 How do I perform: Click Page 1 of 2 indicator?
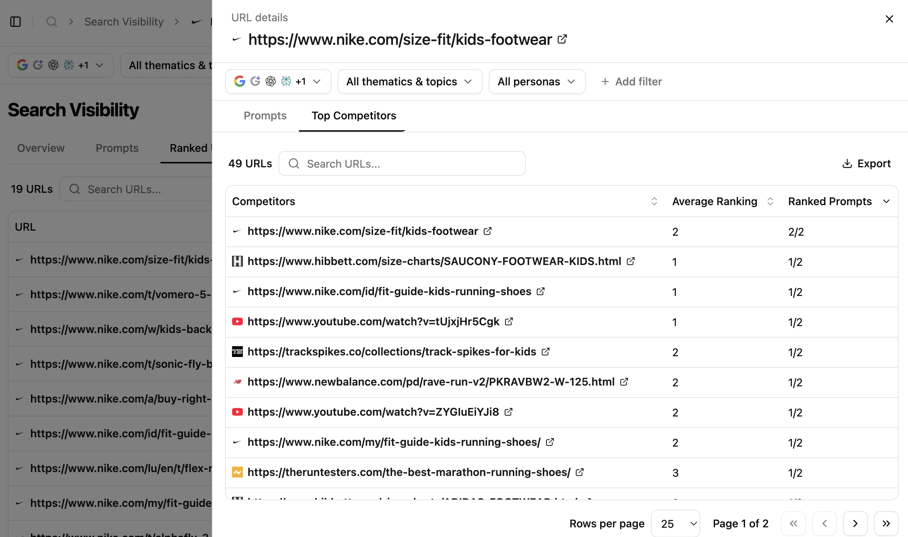741,523
